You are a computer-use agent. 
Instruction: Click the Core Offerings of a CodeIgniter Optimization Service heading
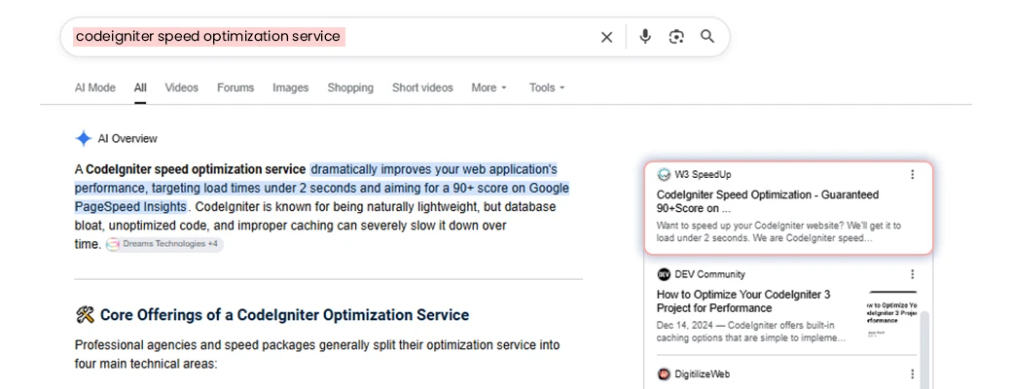pyautogui.click(x=284, y=315)
